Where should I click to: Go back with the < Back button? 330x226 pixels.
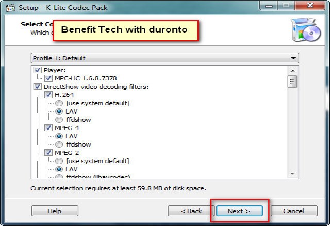coord(191,211)
